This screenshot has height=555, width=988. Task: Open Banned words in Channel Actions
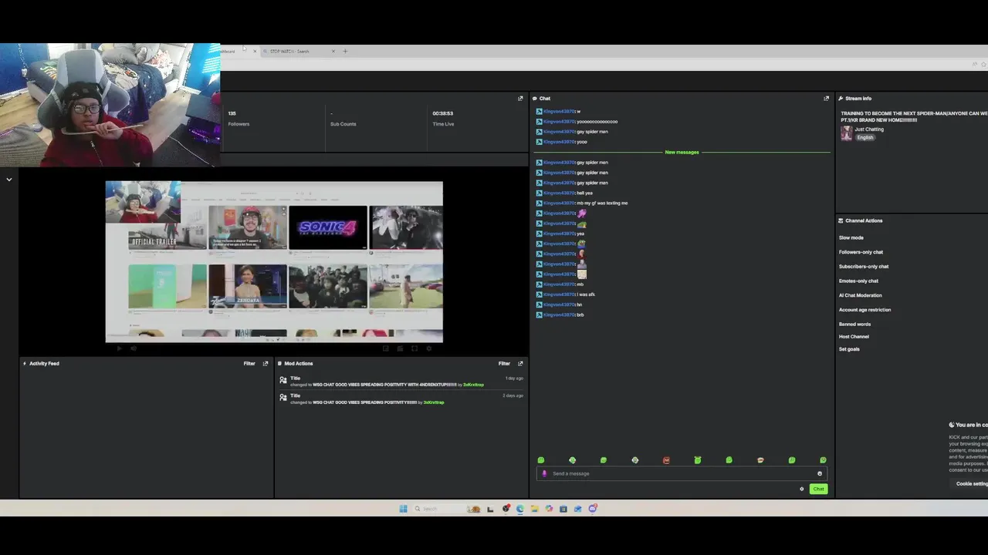[x=854, y=325]
